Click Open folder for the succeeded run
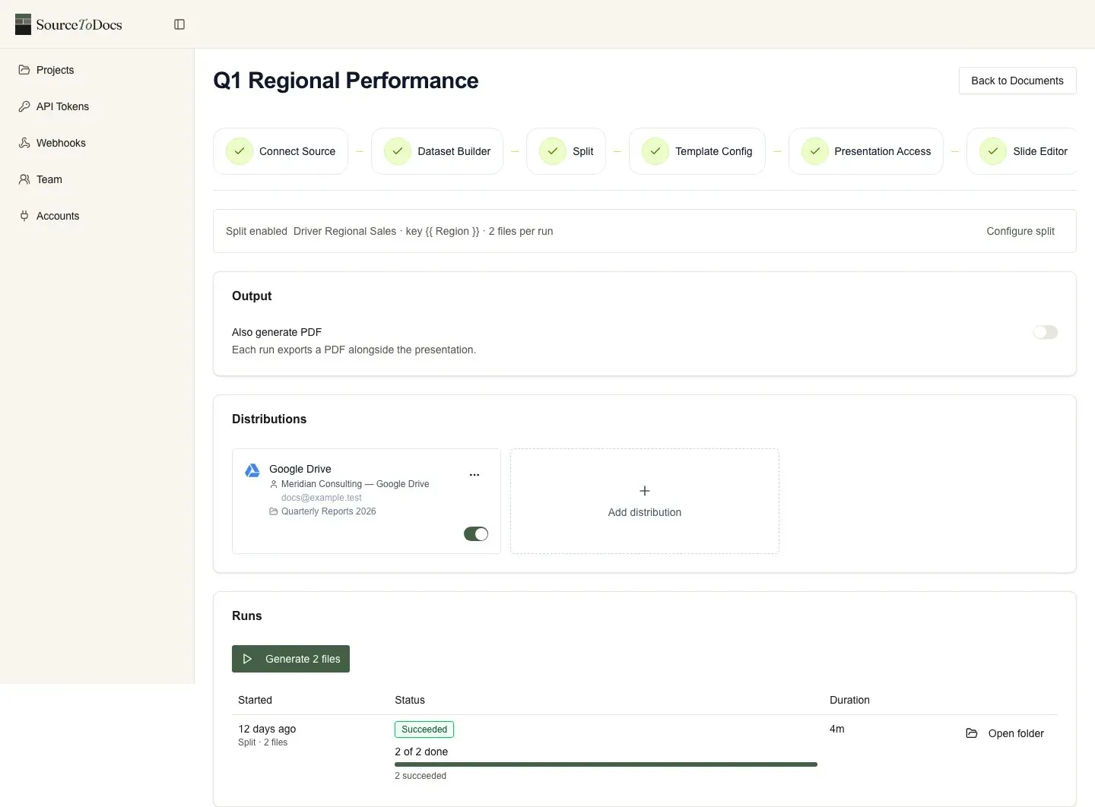 point(1005,733)
